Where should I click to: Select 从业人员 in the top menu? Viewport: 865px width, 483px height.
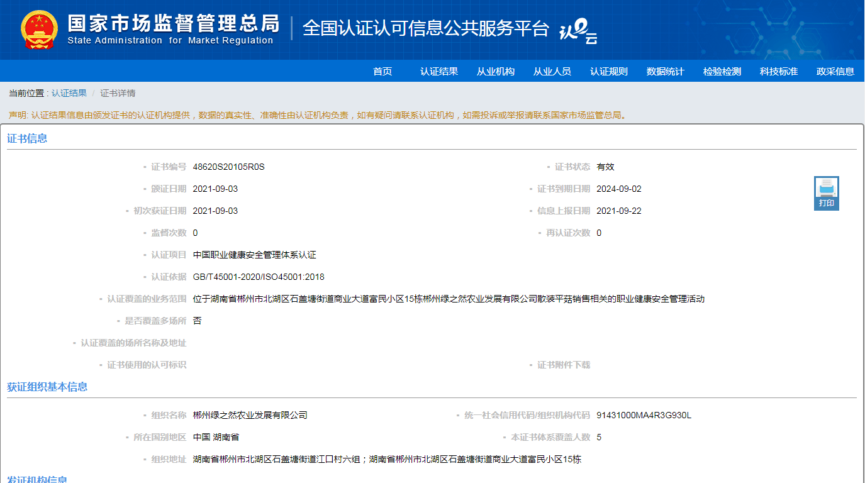tap(552, 72)
